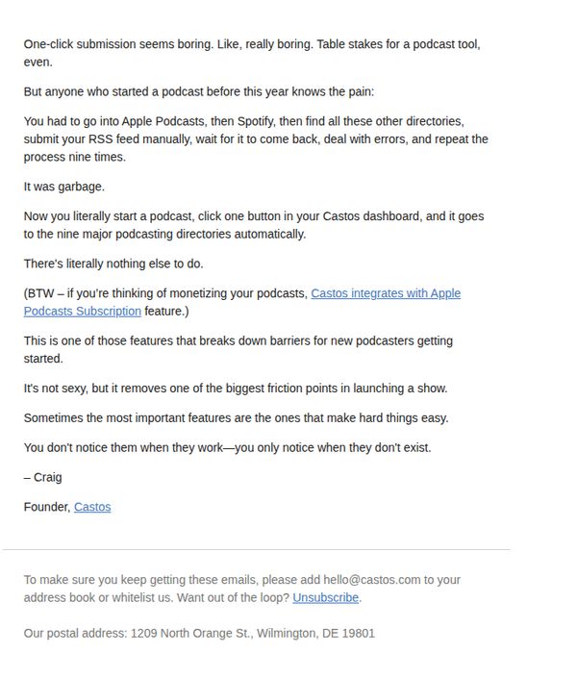Click paragraph starting One-click submission seems boring
577x678 pixels.
tap(252, 53)
